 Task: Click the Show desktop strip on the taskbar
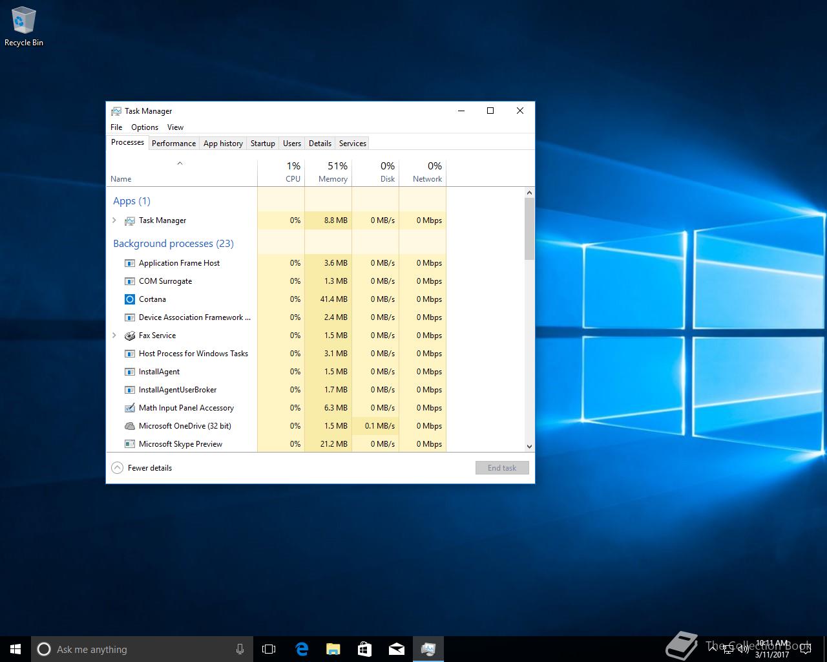[825, 649]
